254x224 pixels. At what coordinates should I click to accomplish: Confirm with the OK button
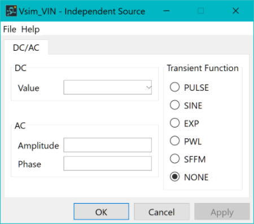pos(101,212)
